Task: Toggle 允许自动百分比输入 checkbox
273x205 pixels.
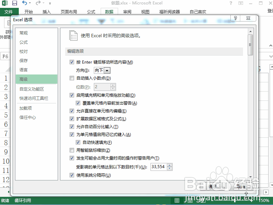Action: [72, 126]
